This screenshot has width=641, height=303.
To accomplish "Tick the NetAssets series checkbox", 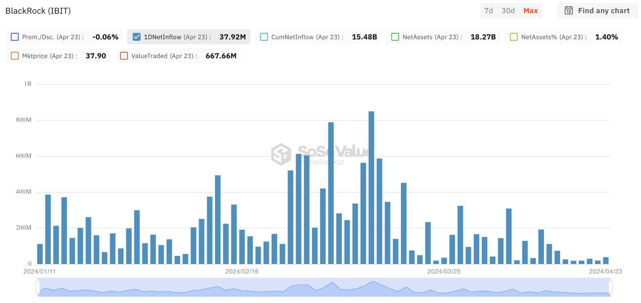I will point(395,37).
